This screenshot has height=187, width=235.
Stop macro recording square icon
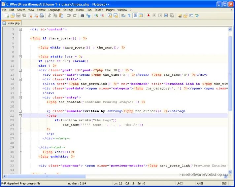154,16
